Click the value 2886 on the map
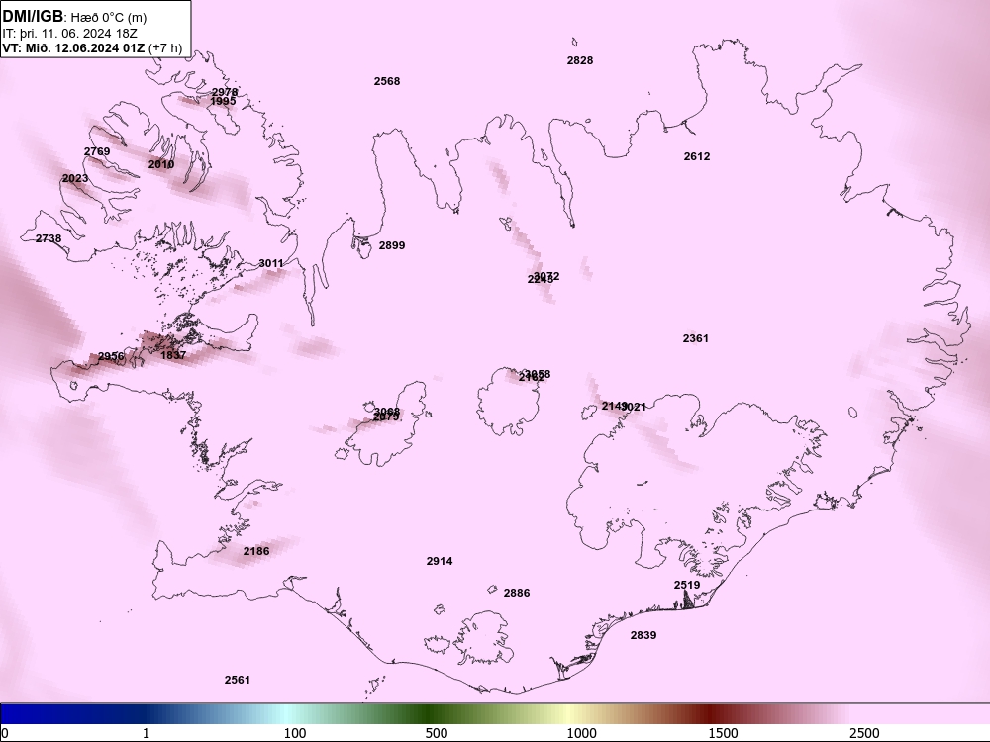Viewport: 990px width, 742px height. click(x=517, y=593)
